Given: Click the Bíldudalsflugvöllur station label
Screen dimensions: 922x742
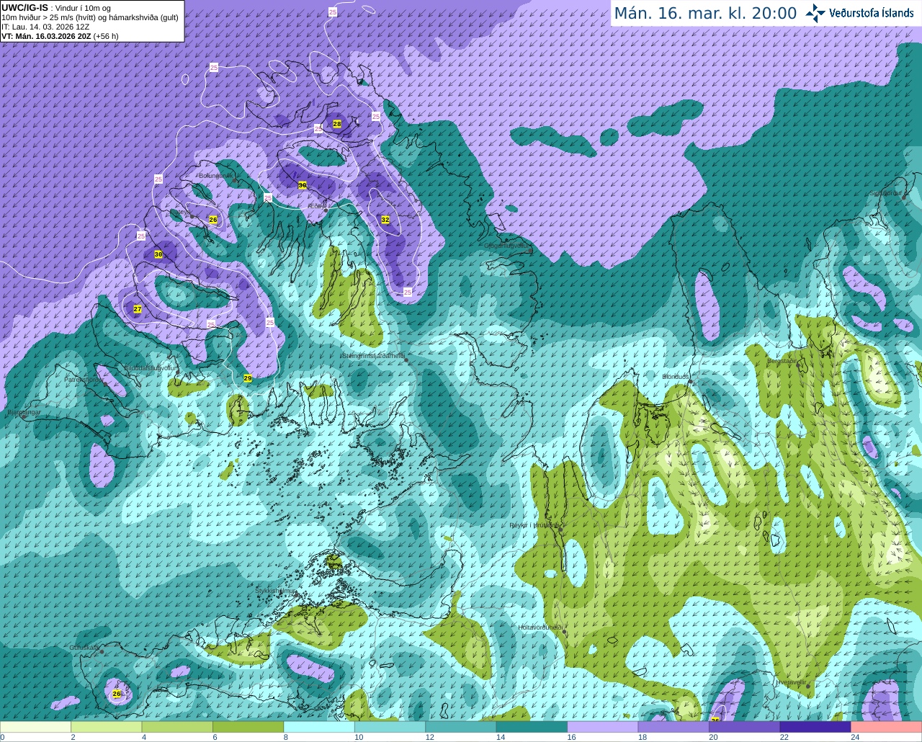Looking at the screenshot, I should coord(151,367).
